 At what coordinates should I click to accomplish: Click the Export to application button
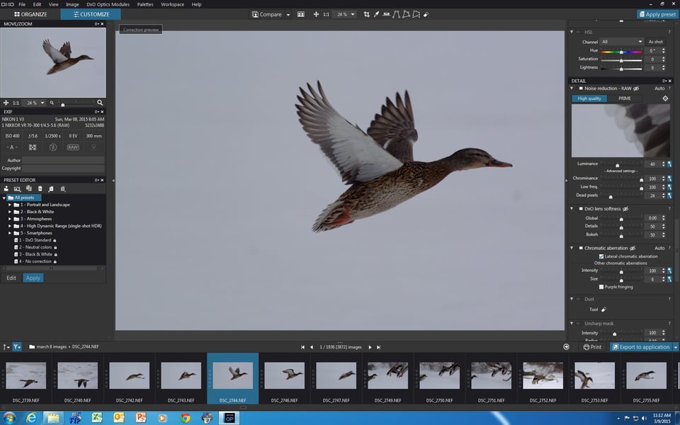coord(641,347)
